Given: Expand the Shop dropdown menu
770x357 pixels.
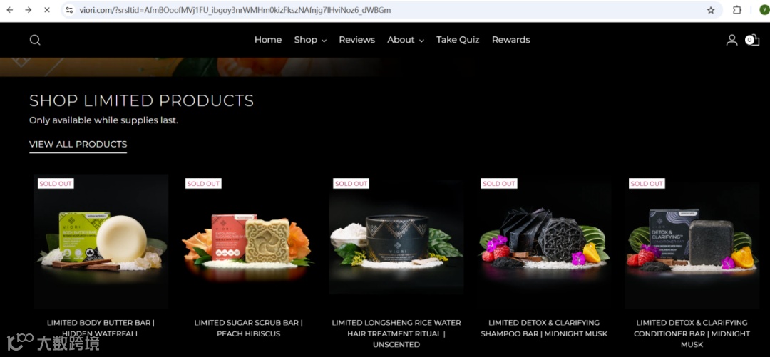Looking at the screenshot, I should pos(310,40).
